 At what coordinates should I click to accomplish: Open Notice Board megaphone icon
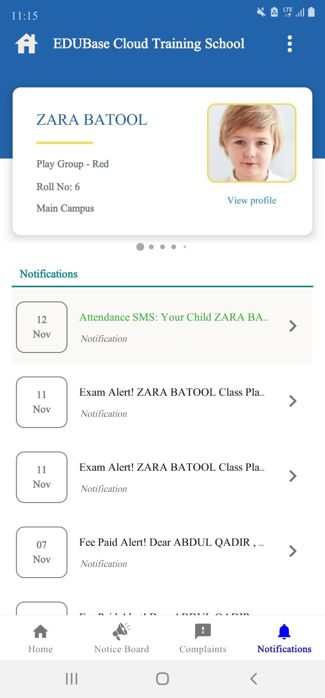pos(122,631)
